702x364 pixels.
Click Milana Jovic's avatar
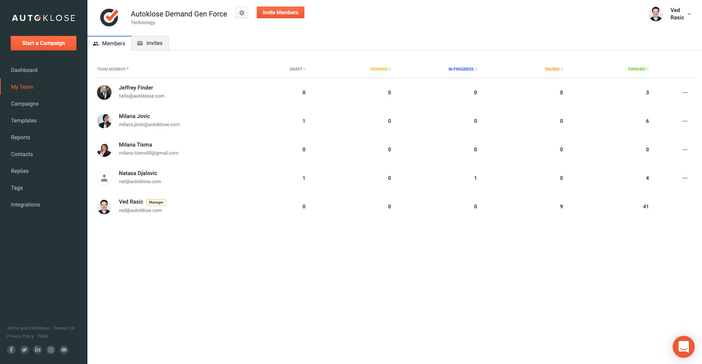(x=104, y=121)
